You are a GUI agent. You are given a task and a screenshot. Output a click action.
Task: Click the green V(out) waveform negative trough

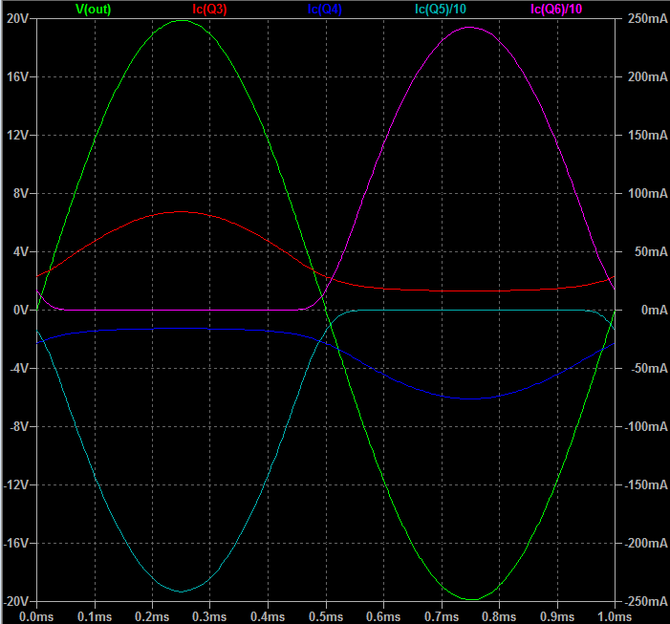pyautogui.click(x=471, y=600)
